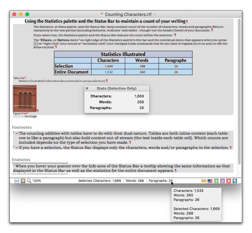The height and width of the screenshot is (233, 252).
Task: Click Words: 288 in the status bar
Action: click(135, 181)
